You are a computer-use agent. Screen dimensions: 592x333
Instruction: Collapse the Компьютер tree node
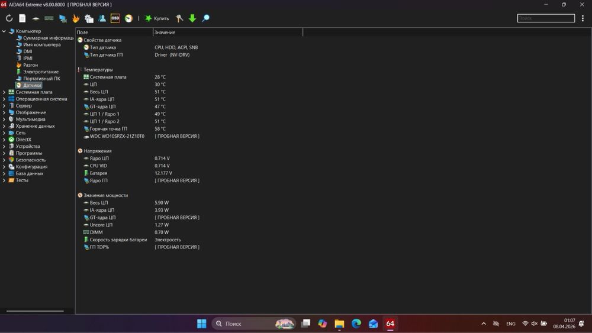coord(4,31)
